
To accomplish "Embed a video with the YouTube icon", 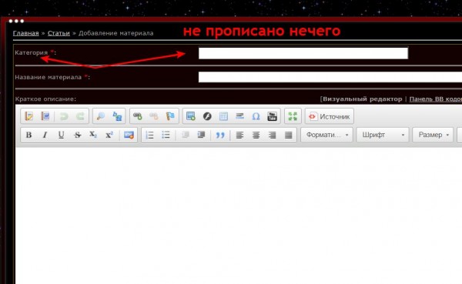I will point(272,116).
